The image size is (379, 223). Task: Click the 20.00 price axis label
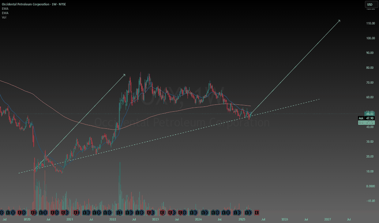[370, 157]
